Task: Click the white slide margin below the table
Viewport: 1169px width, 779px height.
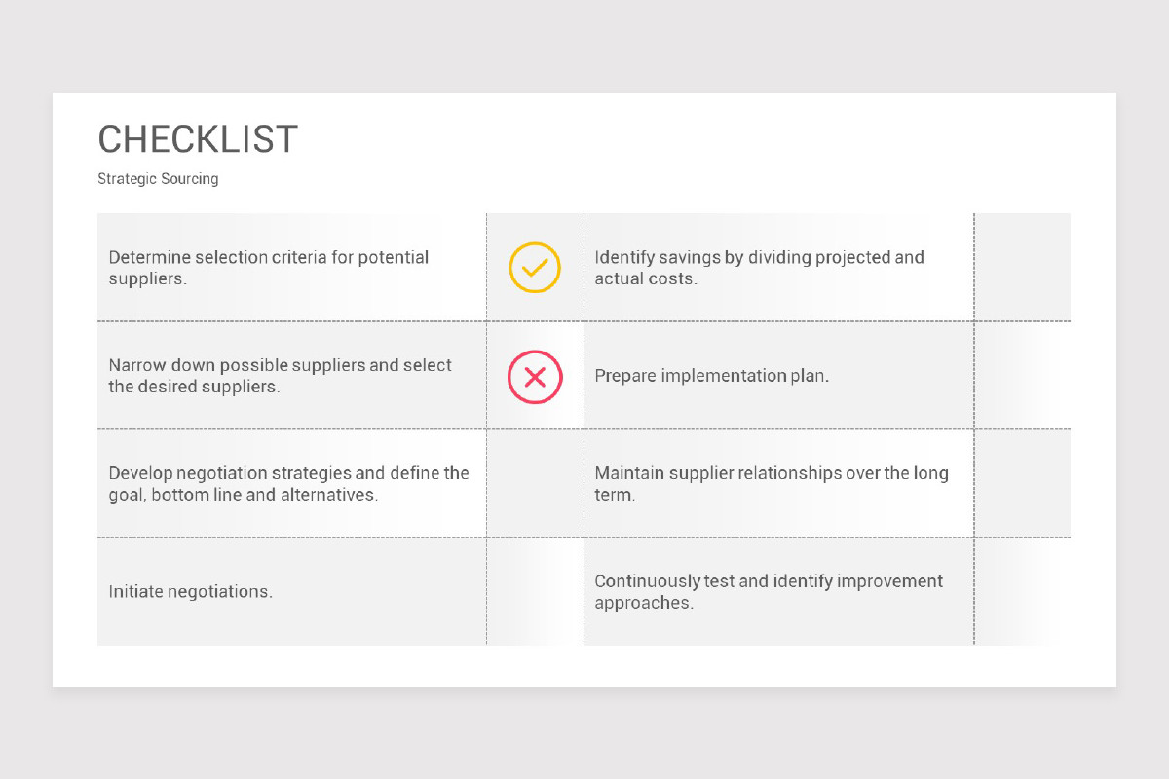Action: [584, 666]
